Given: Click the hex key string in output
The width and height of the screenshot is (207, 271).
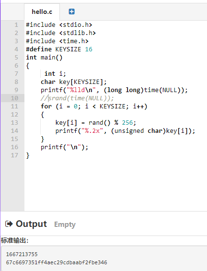Looking at the screenshot, I should pos(57,262).
